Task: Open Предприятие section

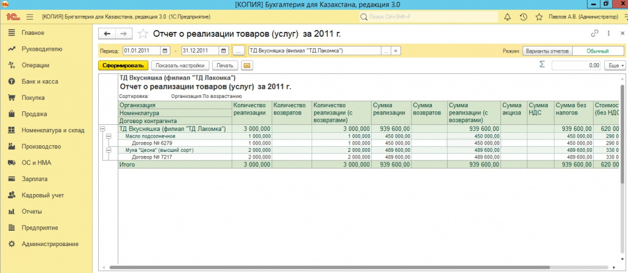Action: (40, 228)
